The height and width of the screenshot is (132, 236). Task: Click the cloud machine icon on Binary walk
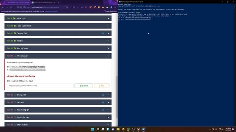[103, 95]
